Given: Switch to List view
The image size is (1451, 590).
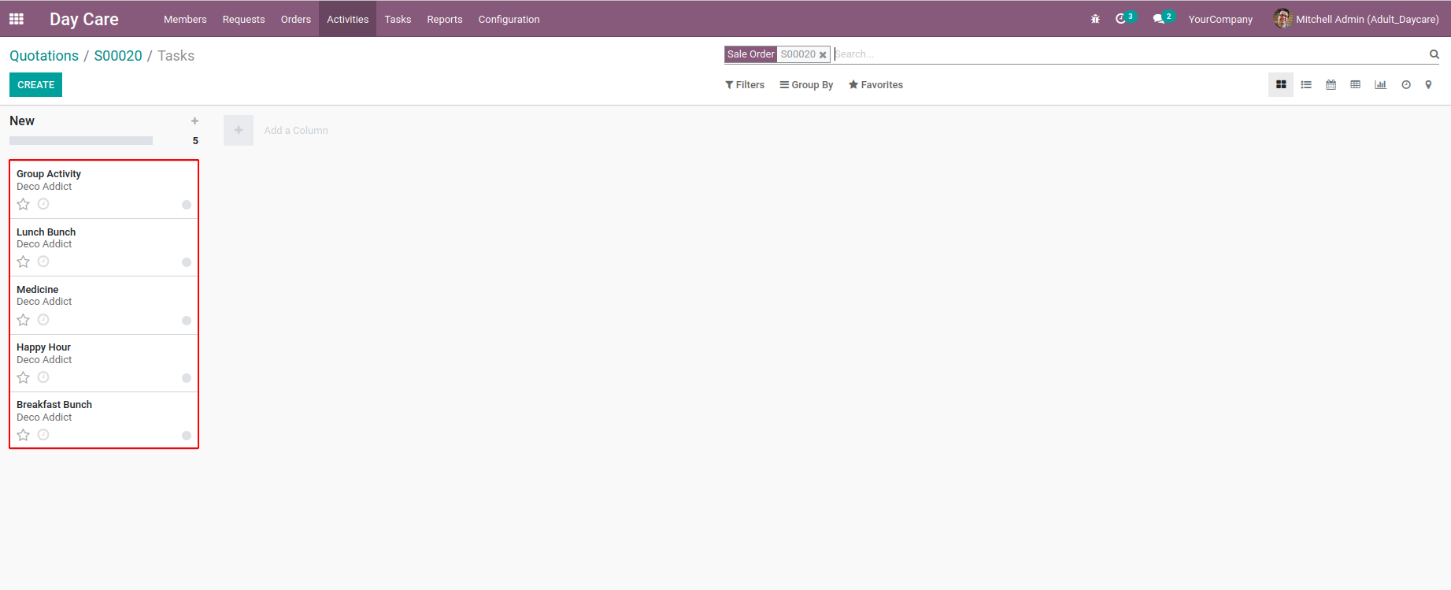Looking at the screenshot, I should click(1306, 84).
